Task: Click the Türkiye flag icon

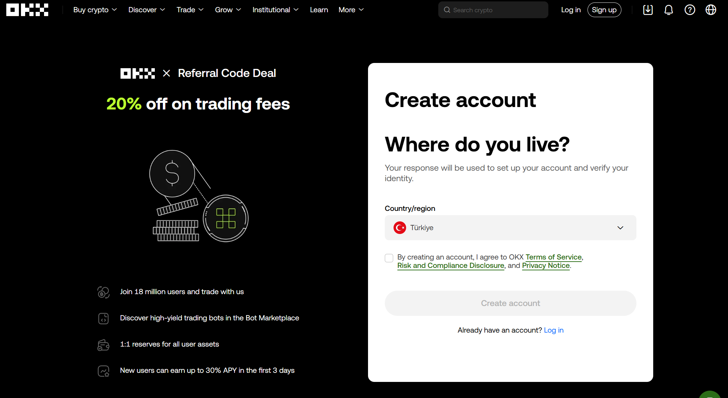Action: [399, 228]
